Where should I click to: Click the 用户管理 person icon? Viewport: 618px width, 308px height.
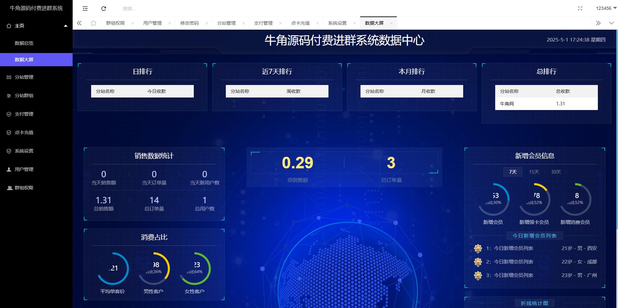pyautogui.click(x=9, y=169)
